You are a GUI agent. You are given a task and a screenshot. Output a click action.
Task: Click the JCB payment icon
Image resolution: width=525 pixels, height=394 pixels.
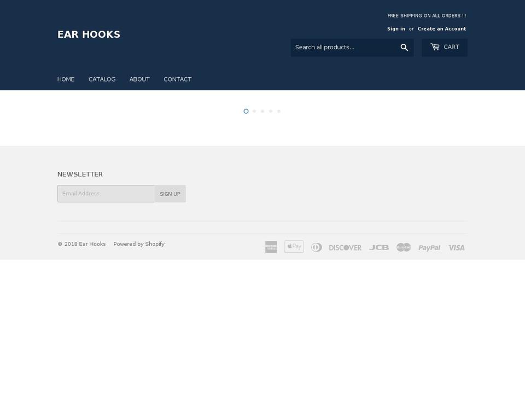378,247
